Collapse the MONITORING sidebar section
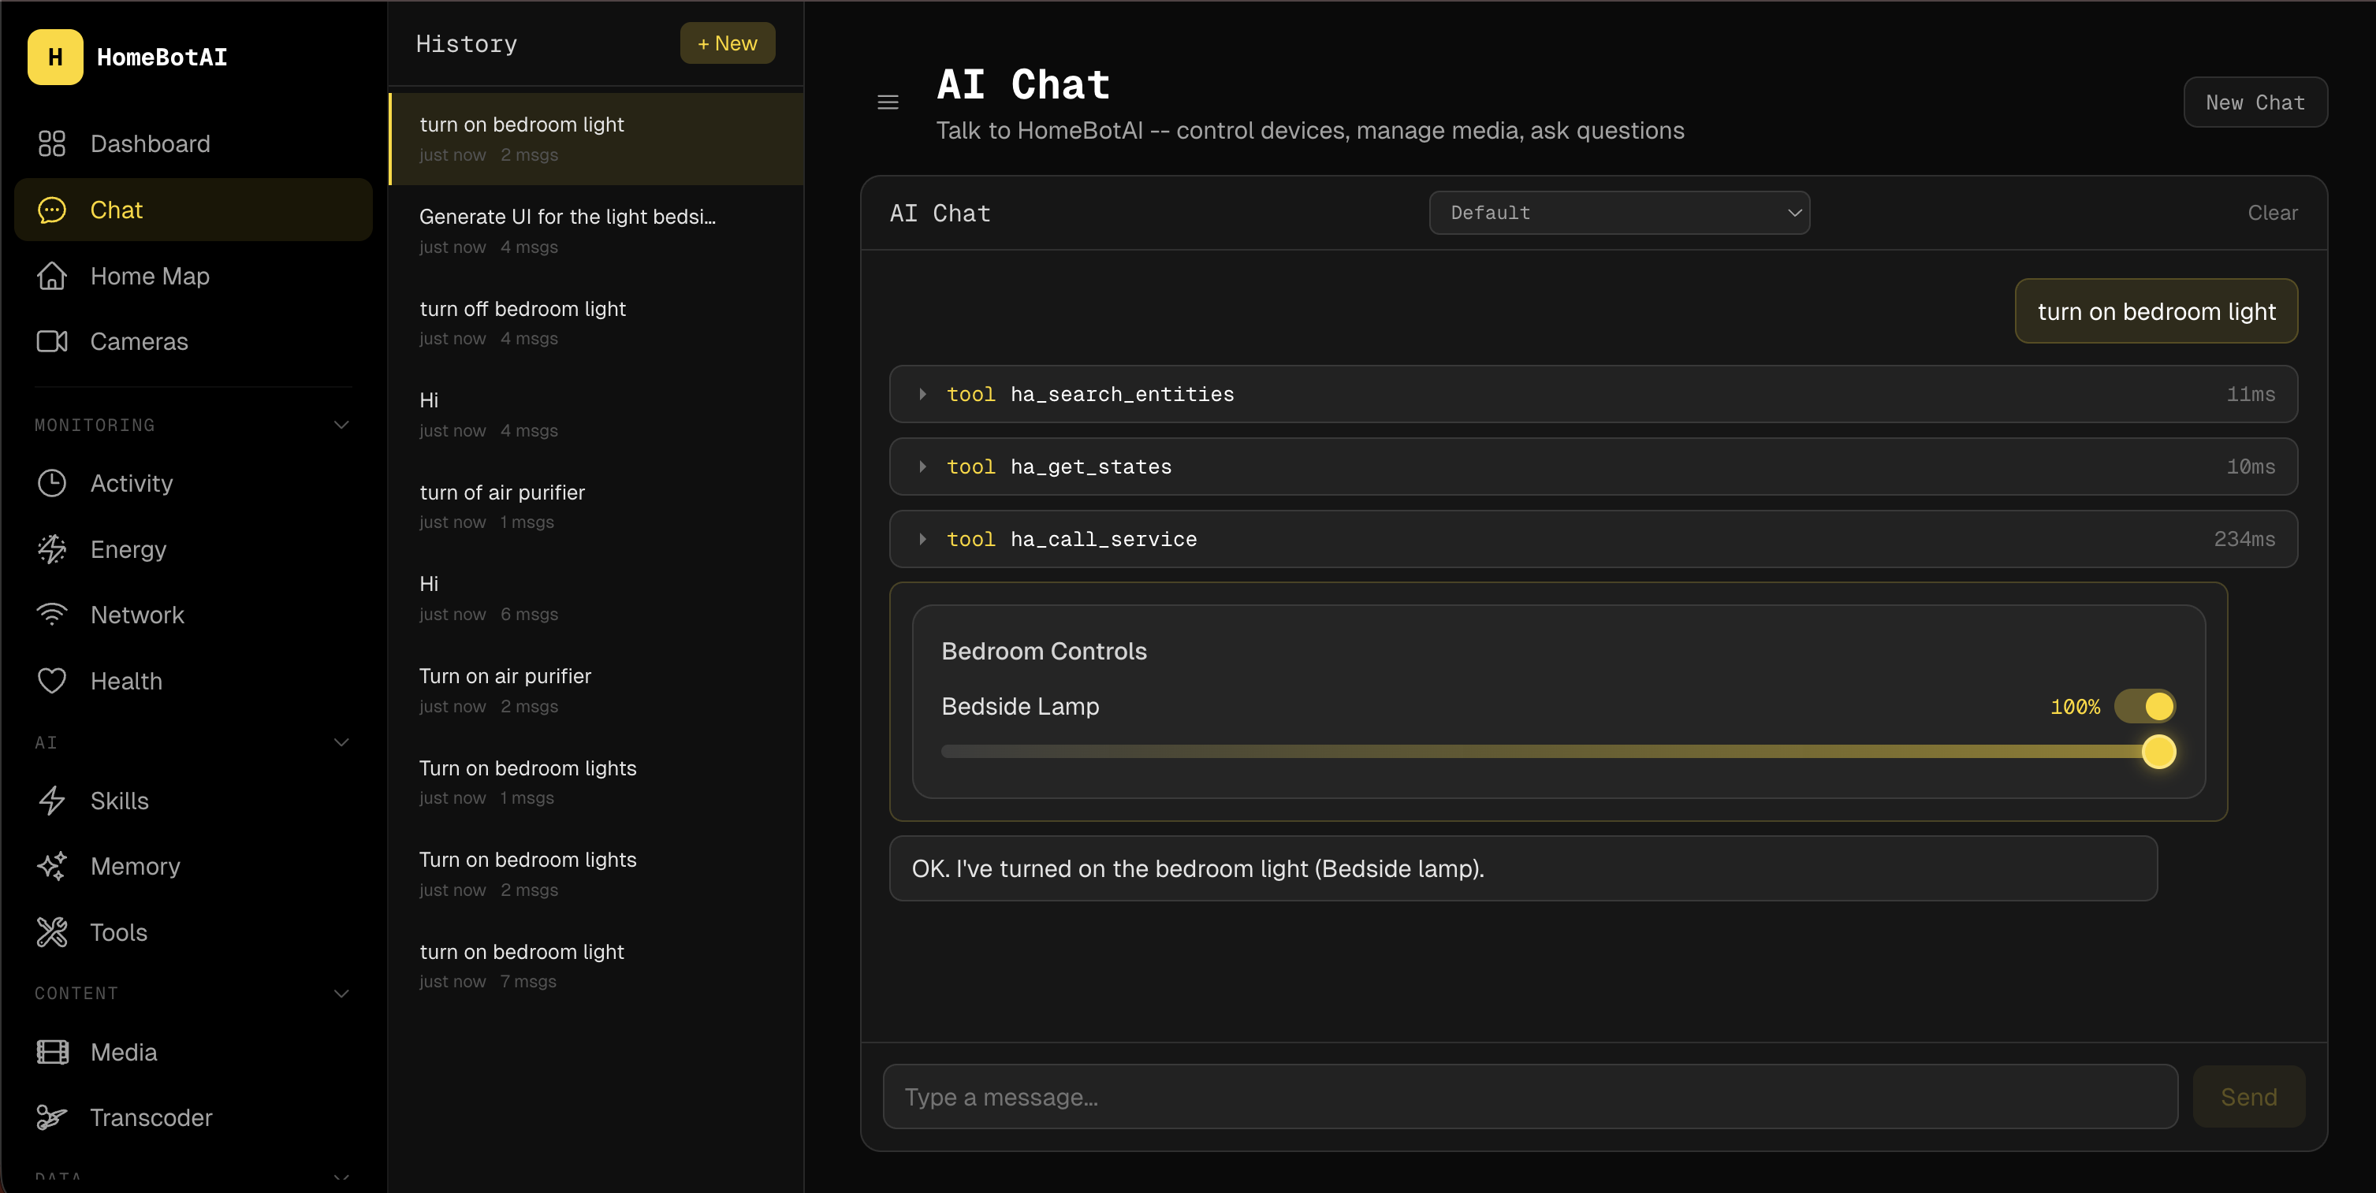 pyautogui.click(x=341, y=425)
